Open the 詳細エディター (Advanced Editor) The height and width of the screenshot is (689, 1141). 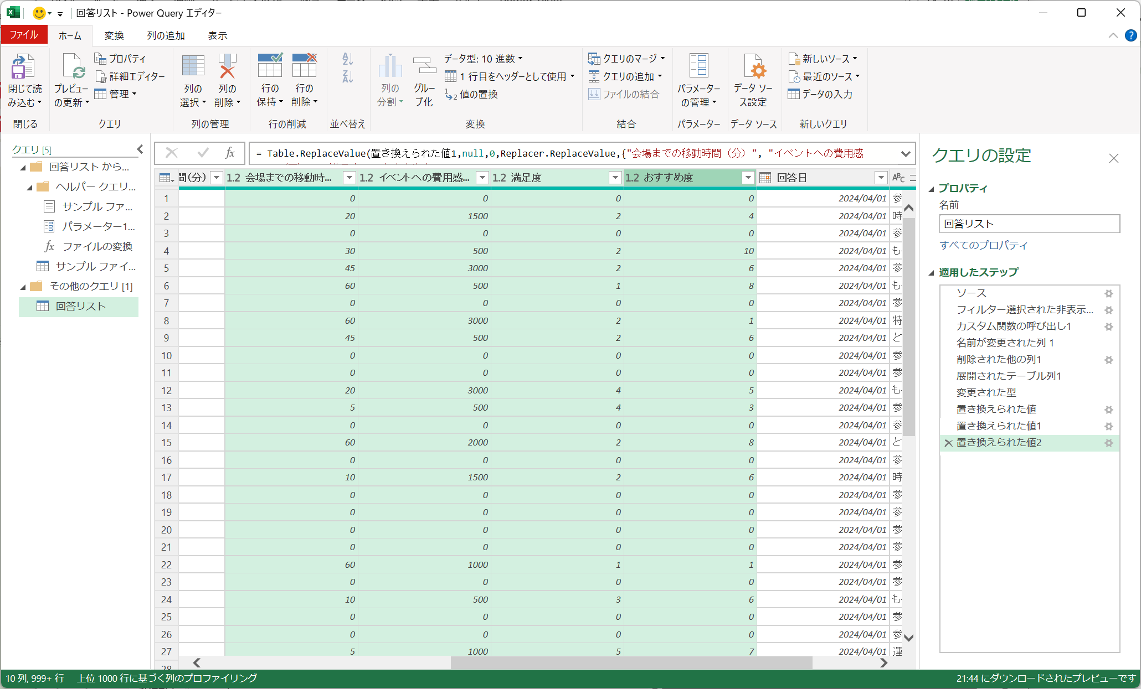(x=130, y=76)
